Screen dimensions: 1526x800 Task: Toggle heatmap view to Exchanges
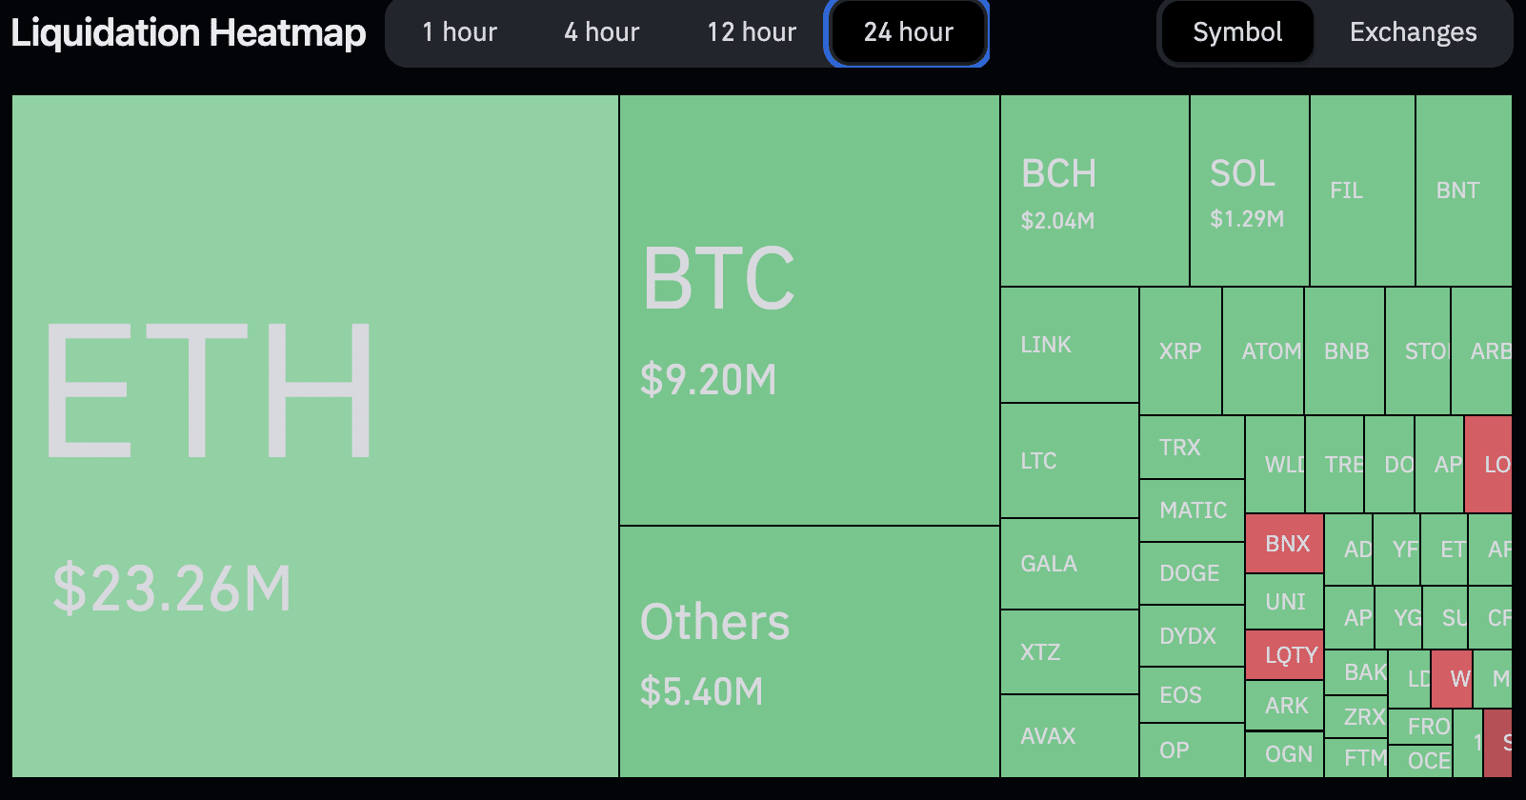click(x=1413, y=32)
